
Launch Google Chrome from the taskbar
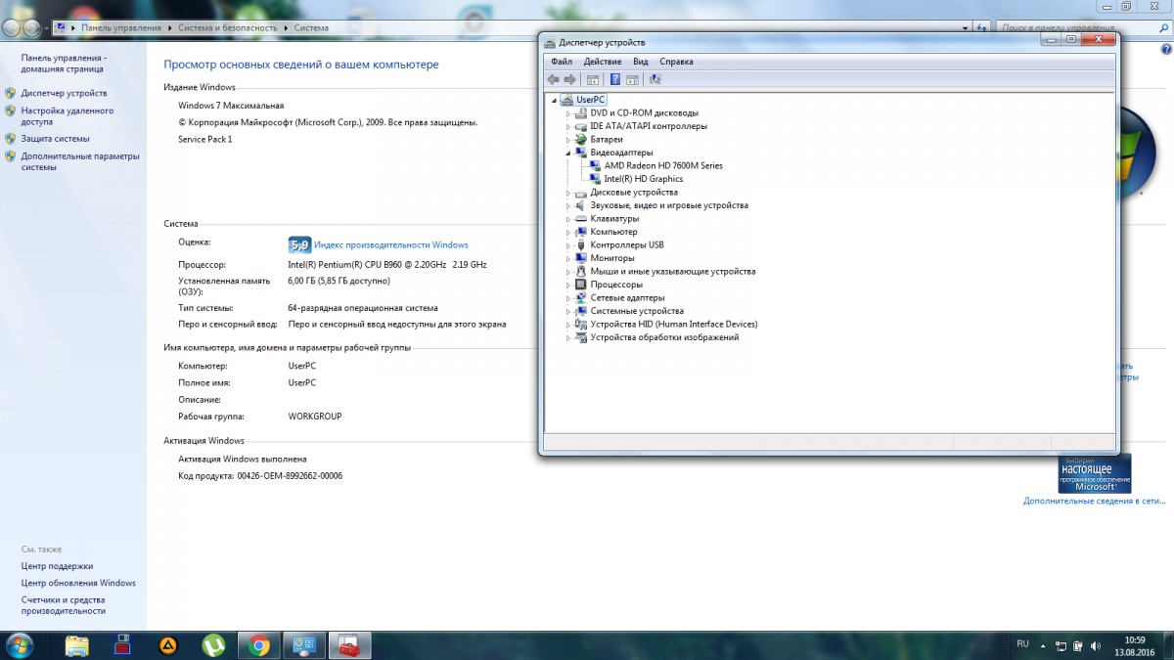pos(259,645)
